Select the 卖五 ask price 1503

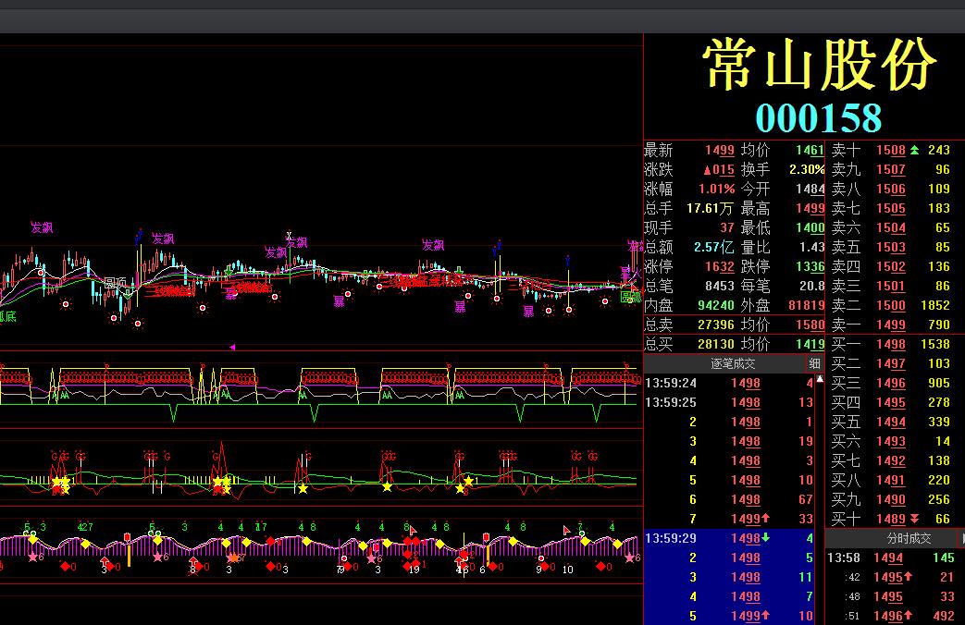pyautogui.click(x=891, y=247)
